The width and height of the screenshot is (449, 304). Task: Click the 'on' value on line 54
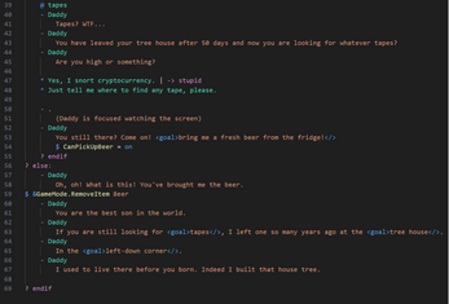click(128, 147)
